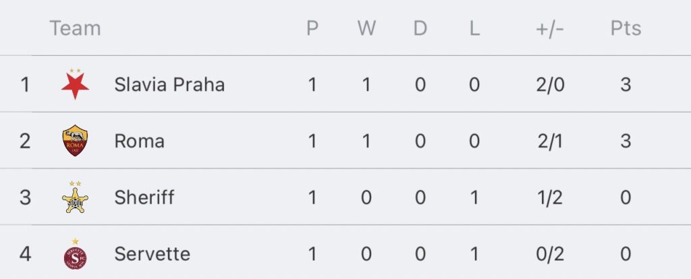This screenshot has height=279, width=691.
Task: Select Sheriff's 1/2 goals cell
Action: click(549, 197)
